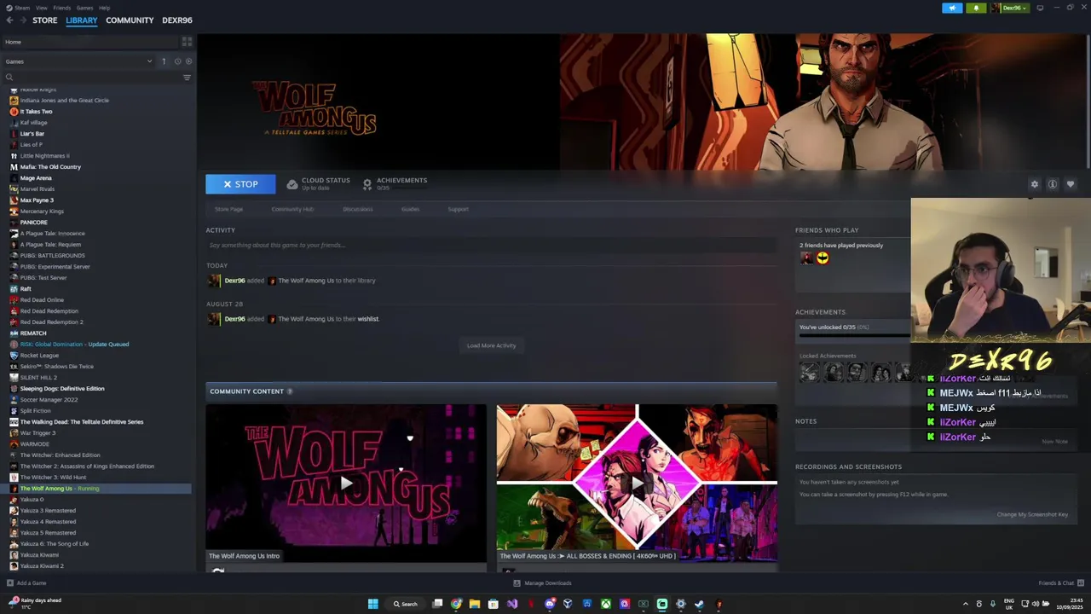The width and height of the screenshot is (1091, 614).
Task: Open the game info icon
Action: click(x=1053, y=184)
